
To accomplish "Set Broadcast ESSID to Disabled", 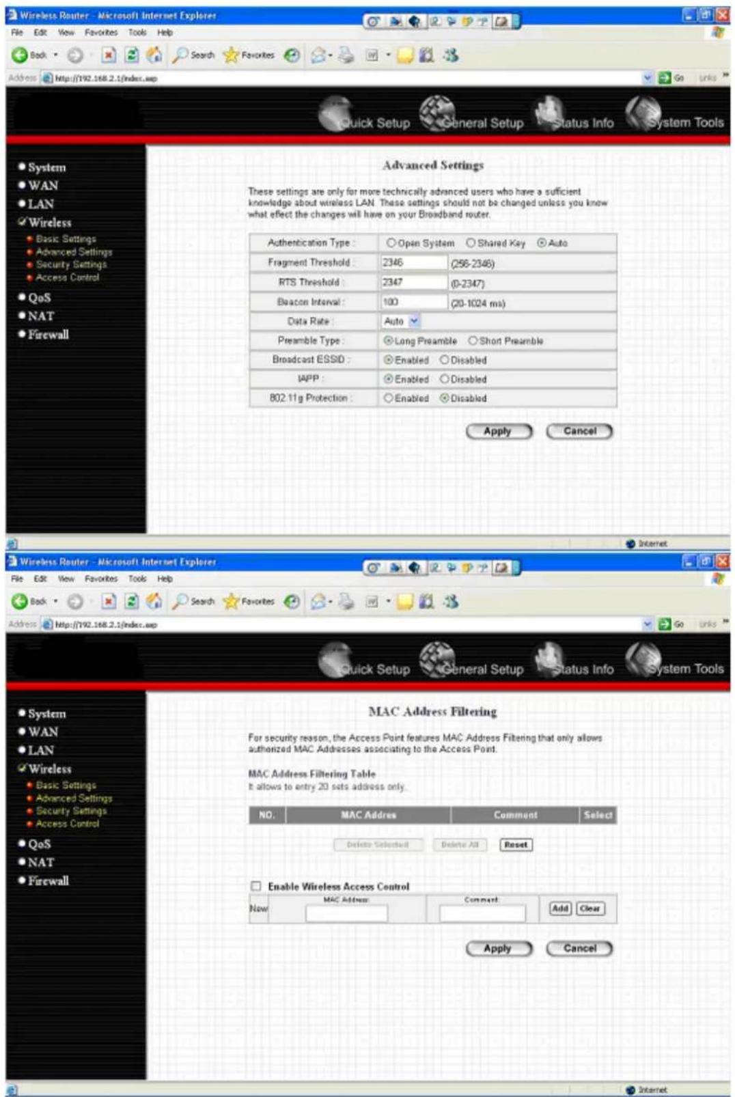I will point(444,360).
